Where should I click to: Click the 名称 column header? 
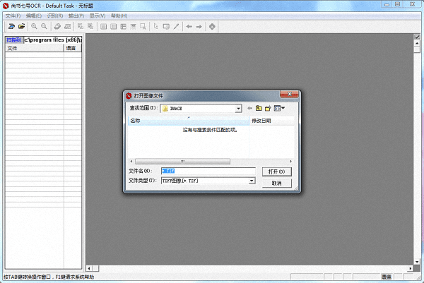pos(188,121)
